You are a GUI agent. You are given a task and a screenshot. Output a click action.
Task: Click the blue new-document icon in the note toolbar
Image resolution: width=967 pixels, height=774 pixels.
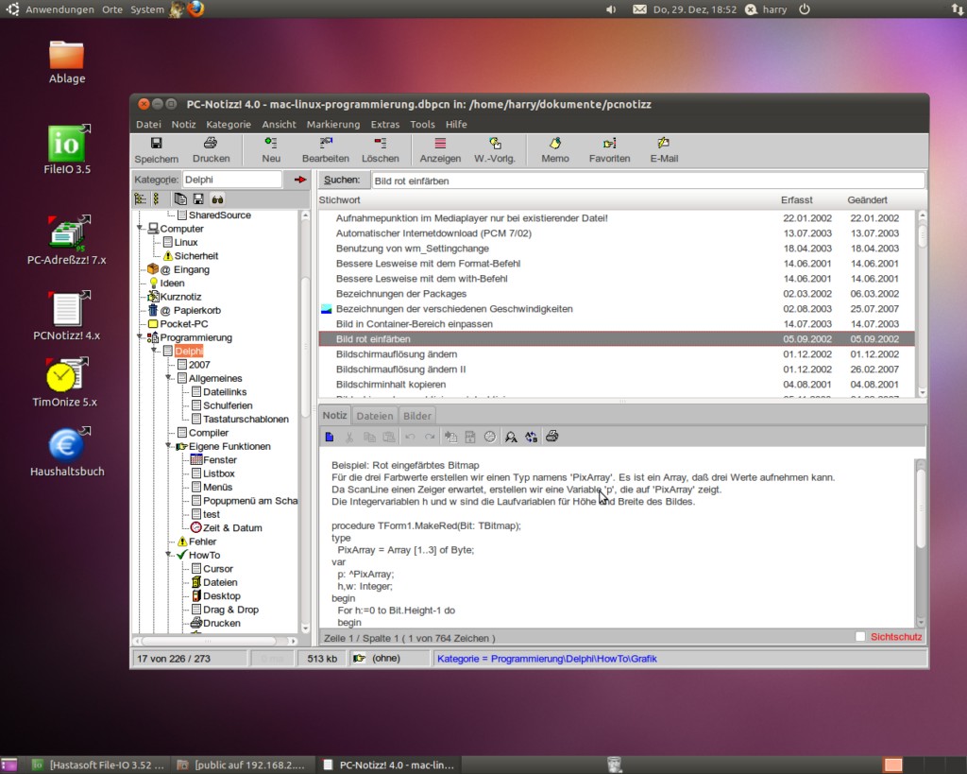(330, 437)
